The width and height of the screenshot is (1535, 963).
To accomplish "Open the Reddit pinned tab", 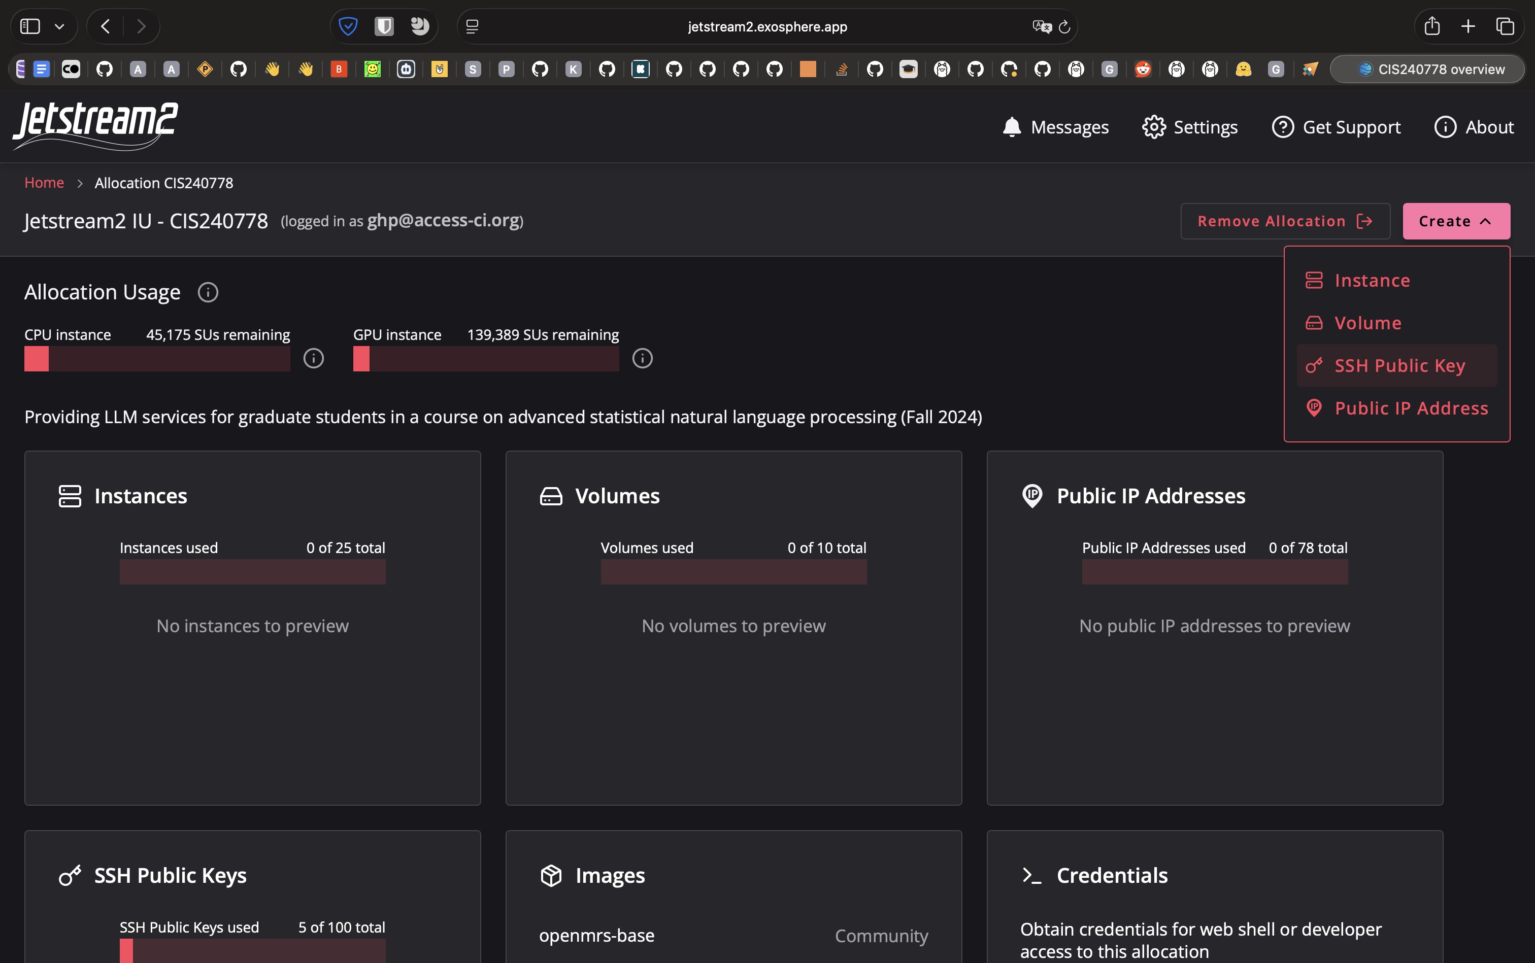I will 1143,69.
